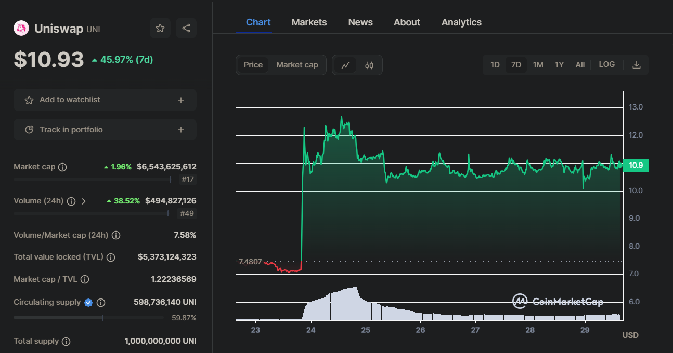Switch to candlestick chart icon
The width and height of the screenshot is (673, 353).
point(369,65)
